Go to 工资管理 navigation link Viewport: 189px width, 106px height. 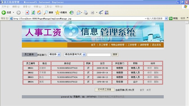click(x=132, y=45)
